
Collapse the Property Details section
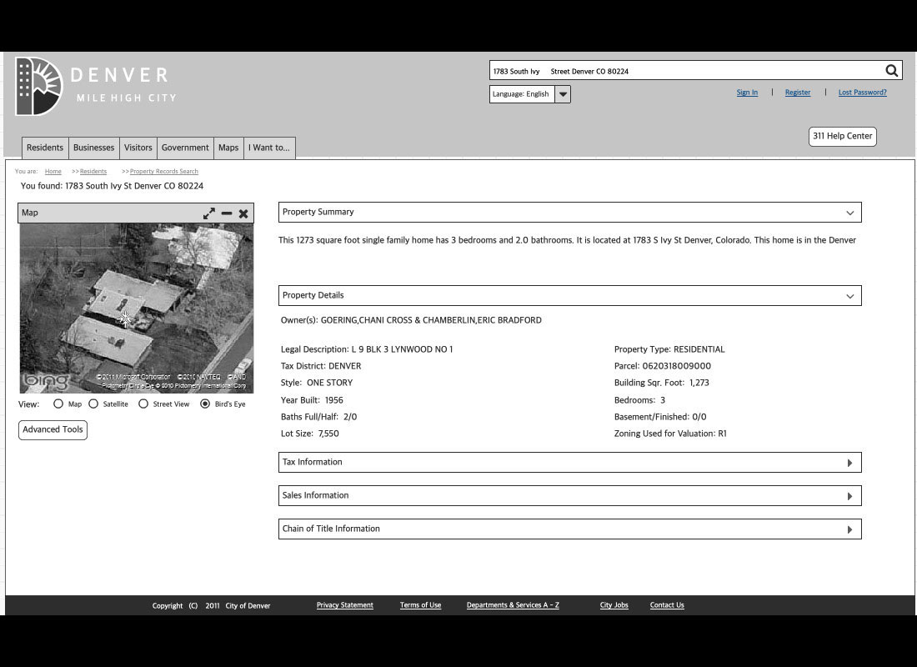click(849, 296)
